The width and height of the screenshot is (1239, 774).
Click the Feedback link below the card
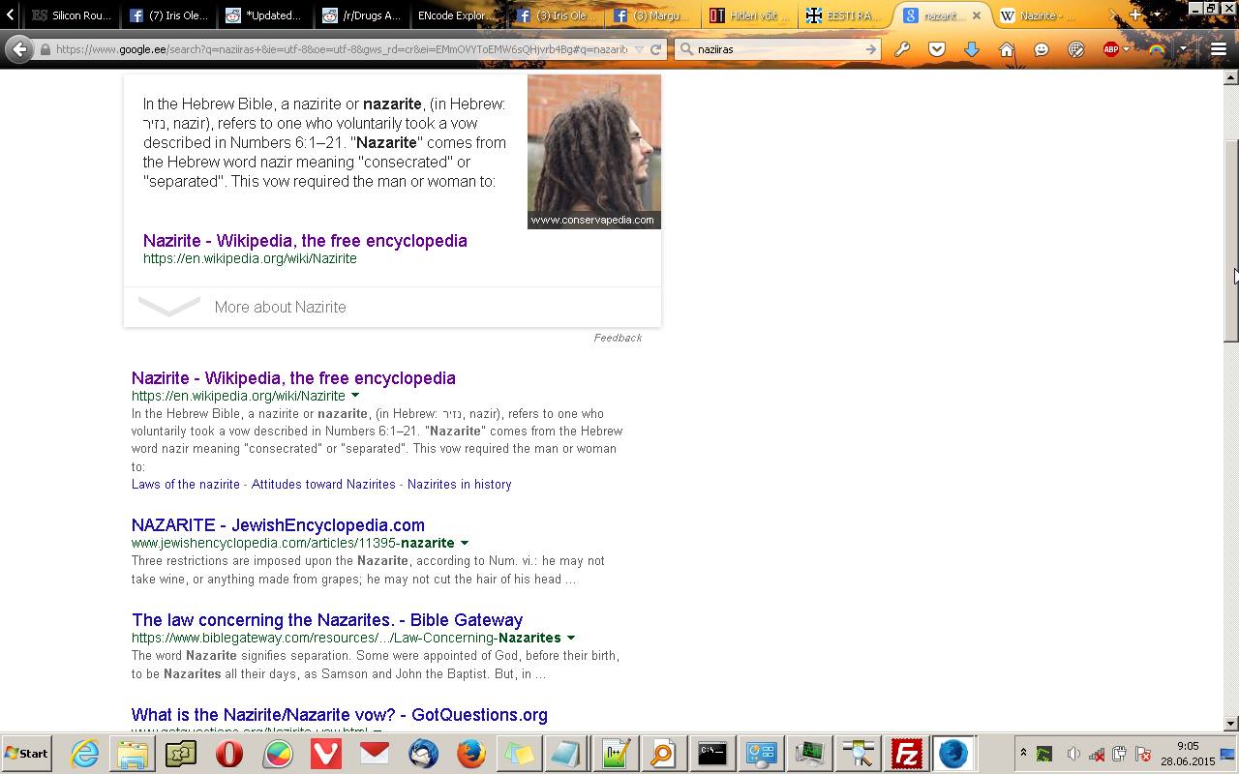pyautogui.click(x=618, y=338)
